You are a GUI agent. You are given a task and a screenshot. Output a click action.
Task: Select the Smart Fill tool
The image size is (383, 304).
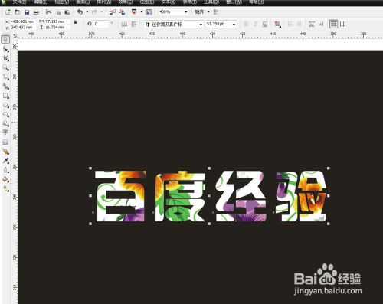coord(5,87)
